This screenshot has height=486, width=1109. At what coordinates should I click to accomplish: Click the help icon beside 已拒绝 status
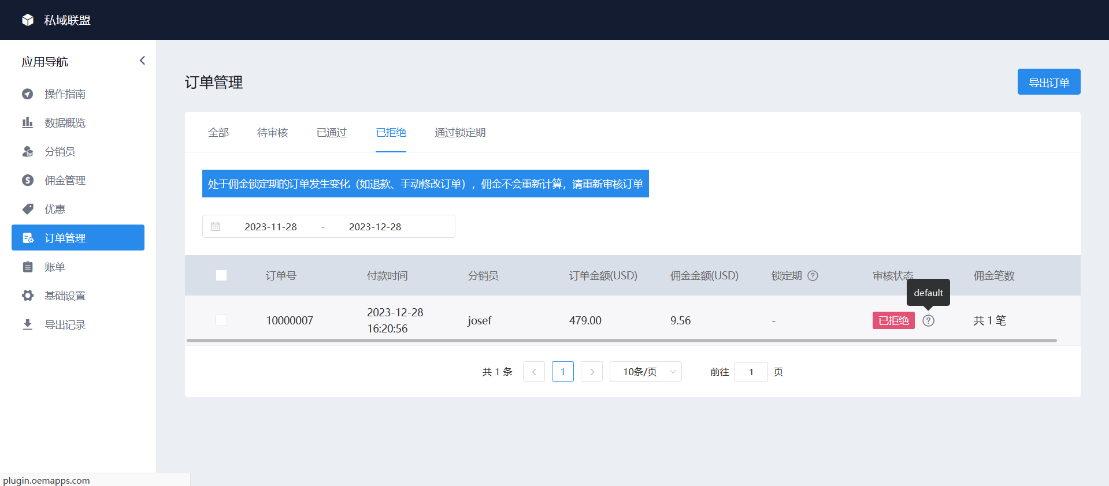(x=928, y=320)
